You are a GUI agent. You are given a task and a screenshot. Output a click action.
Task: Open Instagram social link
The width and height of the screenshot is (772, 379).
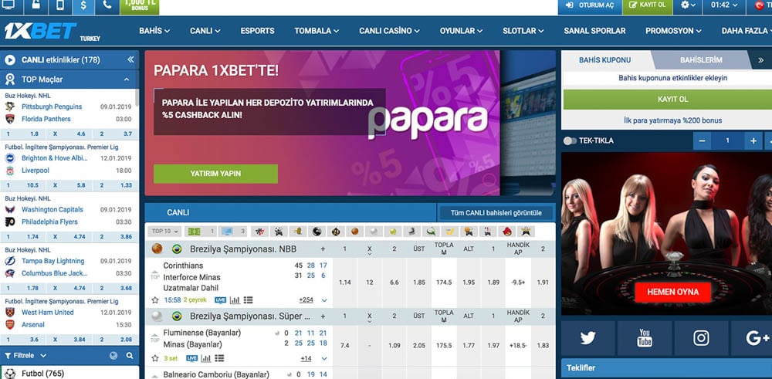point(701,338)
